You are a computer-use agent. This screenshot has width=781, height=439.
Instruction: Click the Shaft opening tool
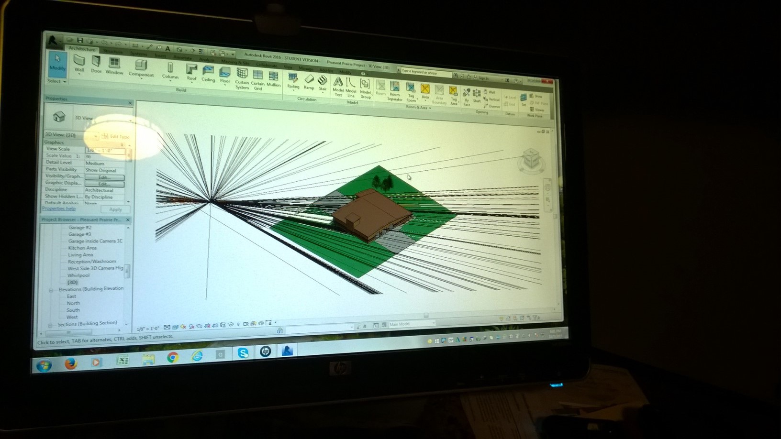click(x=477, y=95)
